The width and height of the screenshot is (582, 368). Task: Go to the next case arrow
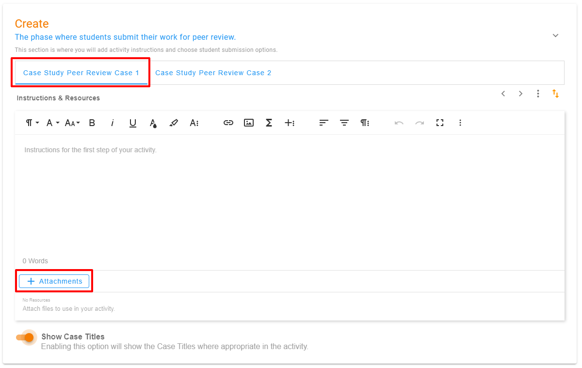(x=521, y=94)
